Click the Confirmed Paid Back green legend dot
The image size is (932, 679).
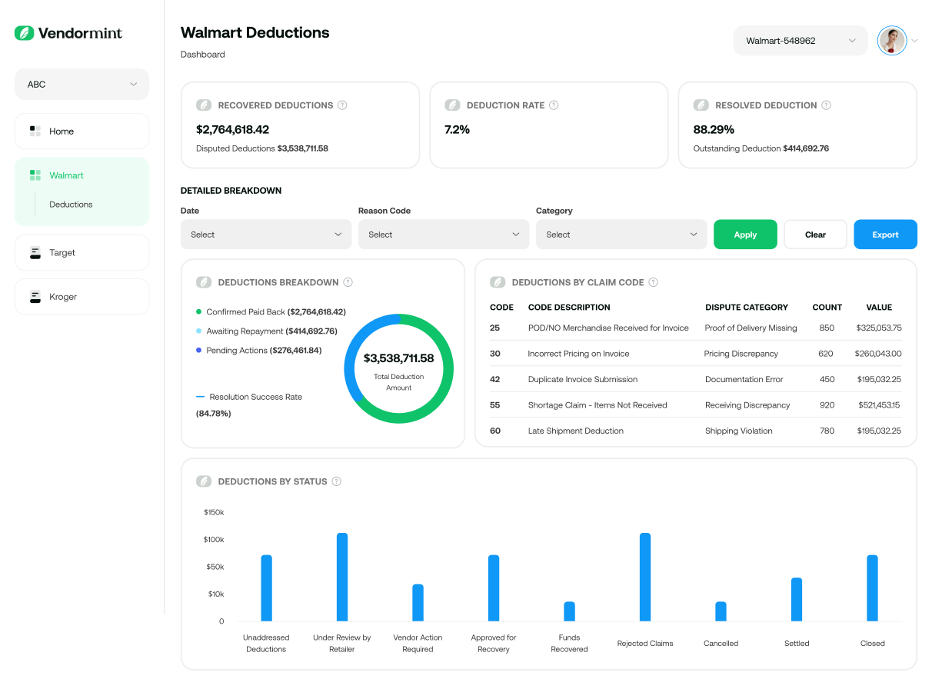click(198, 312)
